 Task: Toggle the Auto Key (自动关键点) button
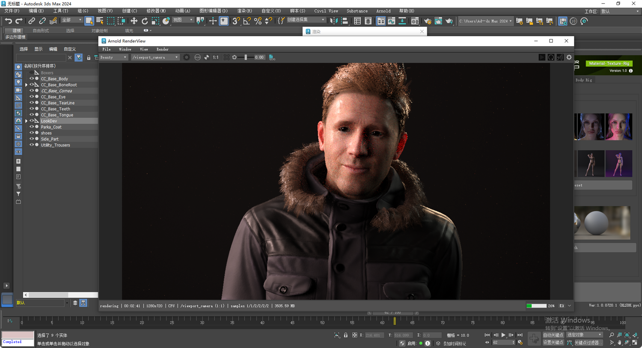tap(553, 335)
